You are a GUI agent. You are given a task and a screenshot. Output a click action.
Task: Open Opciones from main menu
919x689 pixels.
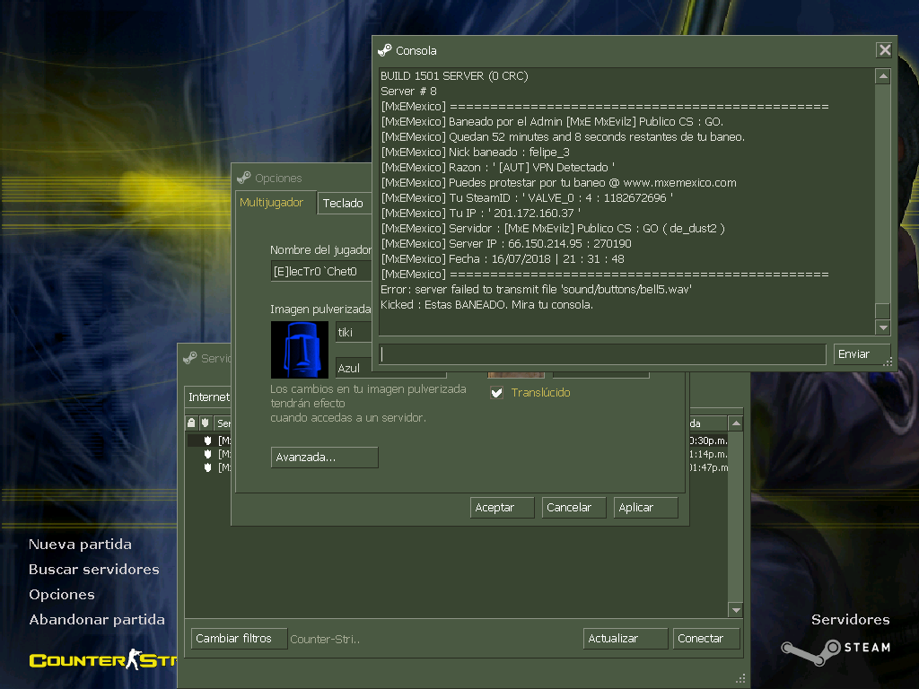point(62,595)
